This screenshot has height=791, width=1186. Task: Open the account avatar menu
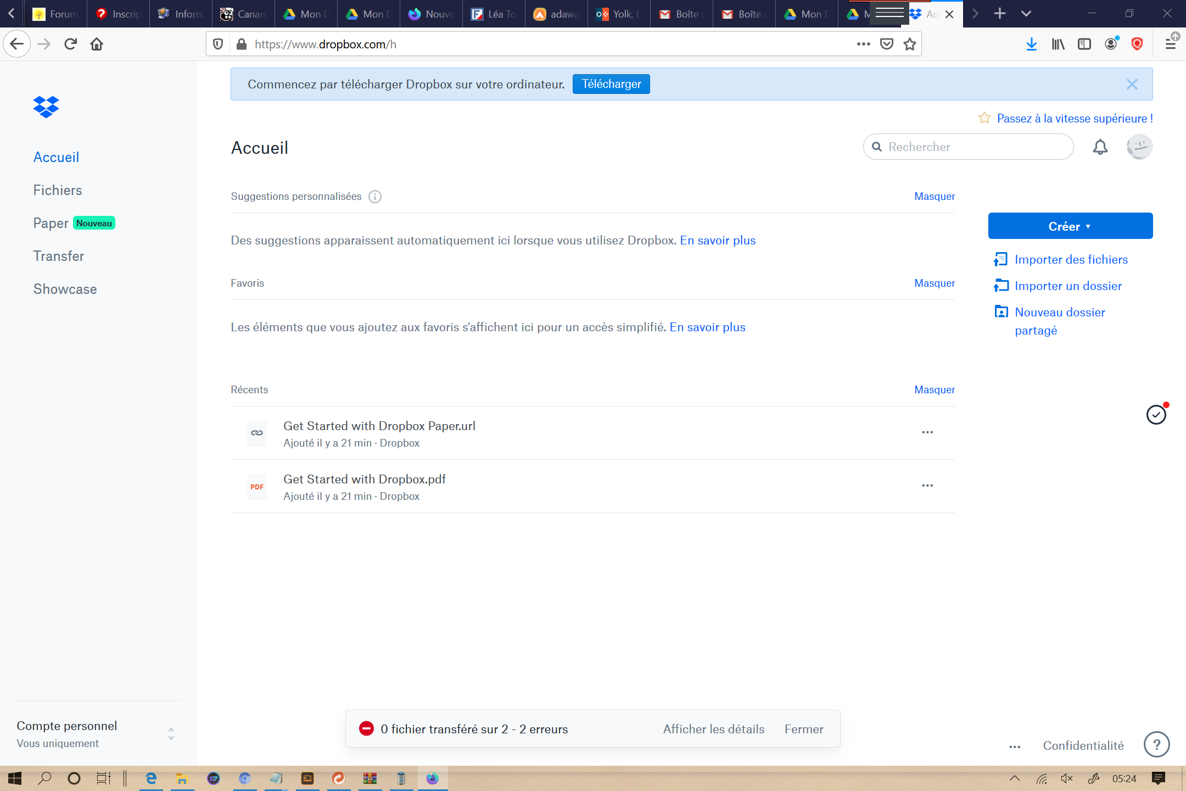click(x=1139, y=147)
